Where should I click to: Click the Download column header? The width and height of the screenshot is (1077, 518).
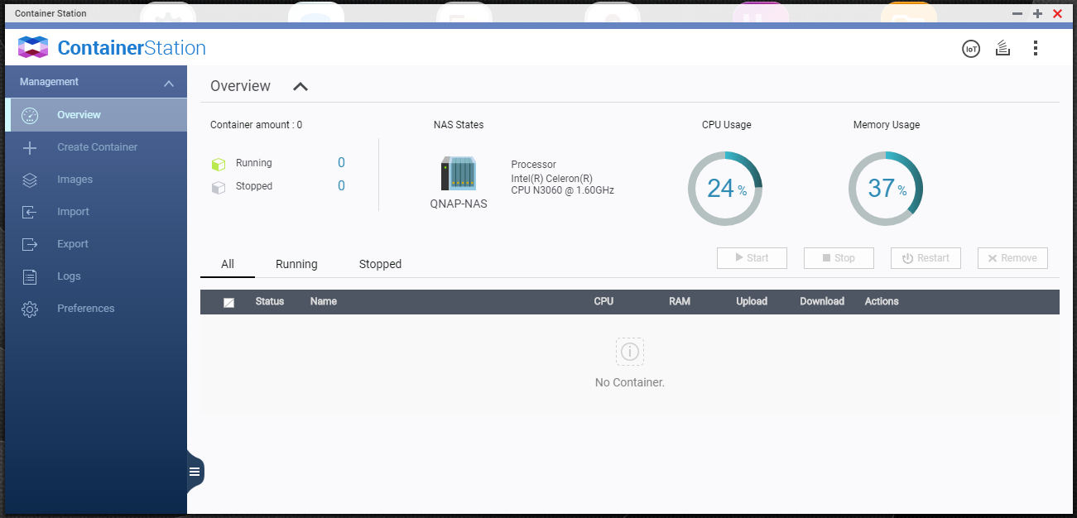coord(822,301)
